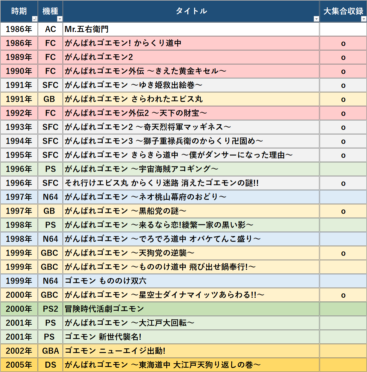Select the 1994年 date cell
This screenshot has width=367, height=372.
[19, 141]
